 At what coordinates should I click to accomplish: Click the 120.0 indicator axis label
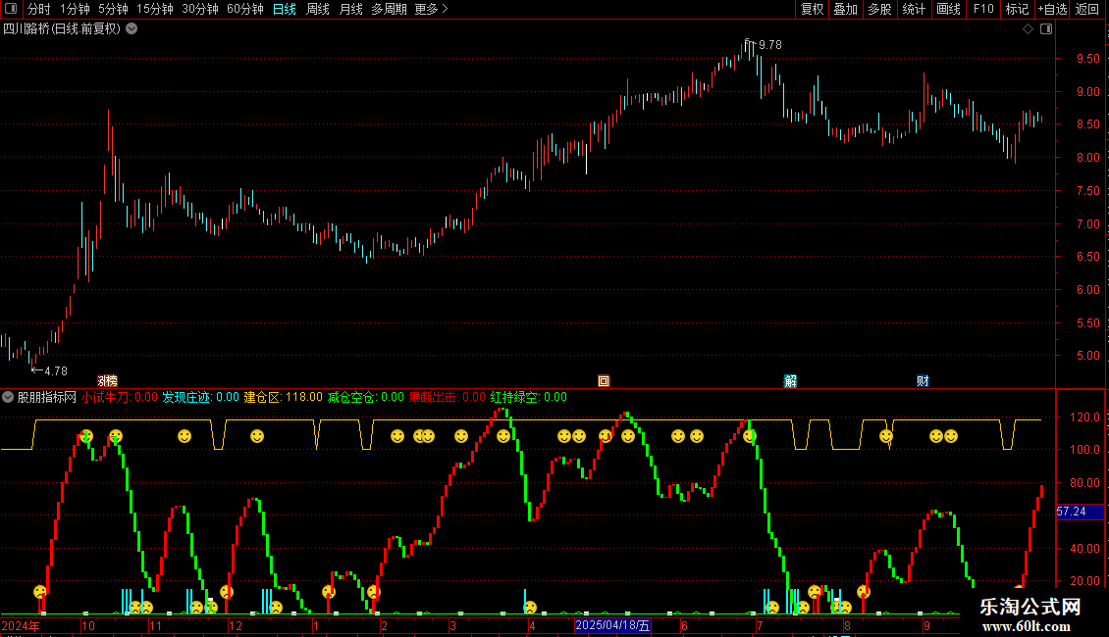point(1085,417)
